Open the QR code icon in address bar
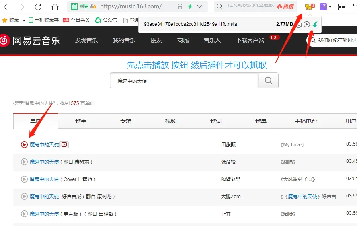Image resolution: width=357 pixels, height=226 pixels. coord(180,6)
